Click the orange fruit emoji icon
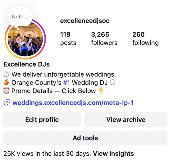Viewport: 173px width, 163px height. [x=6, y=82]
